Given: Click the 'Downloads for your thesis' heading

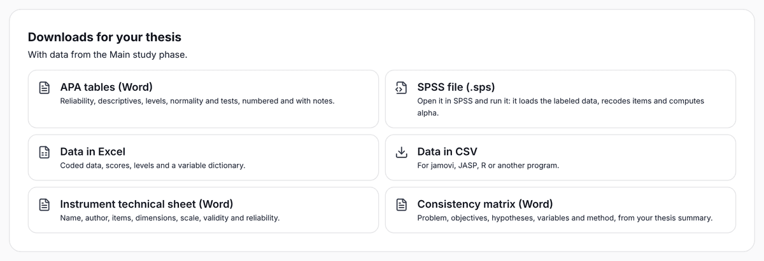Looking at the screenshot, I should point(104,37).
